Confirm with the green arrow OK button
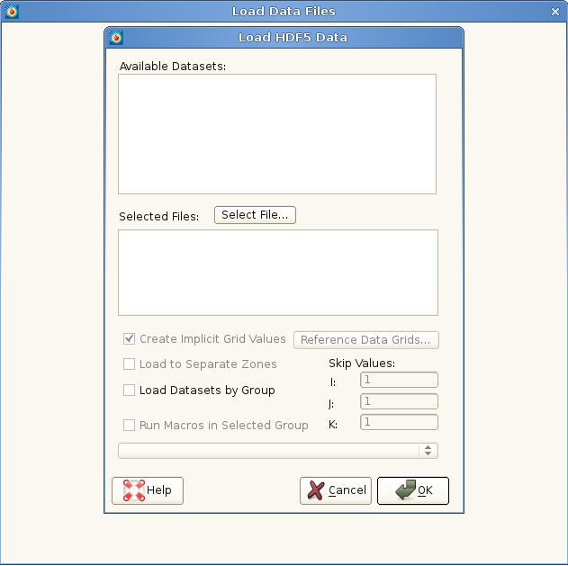568x566 pixels. point(413,490)
